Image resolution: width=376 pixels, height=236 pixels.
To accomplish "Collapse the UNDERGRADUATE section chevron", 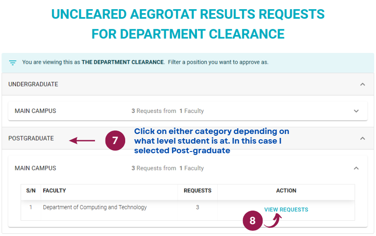I will (362, 85).
